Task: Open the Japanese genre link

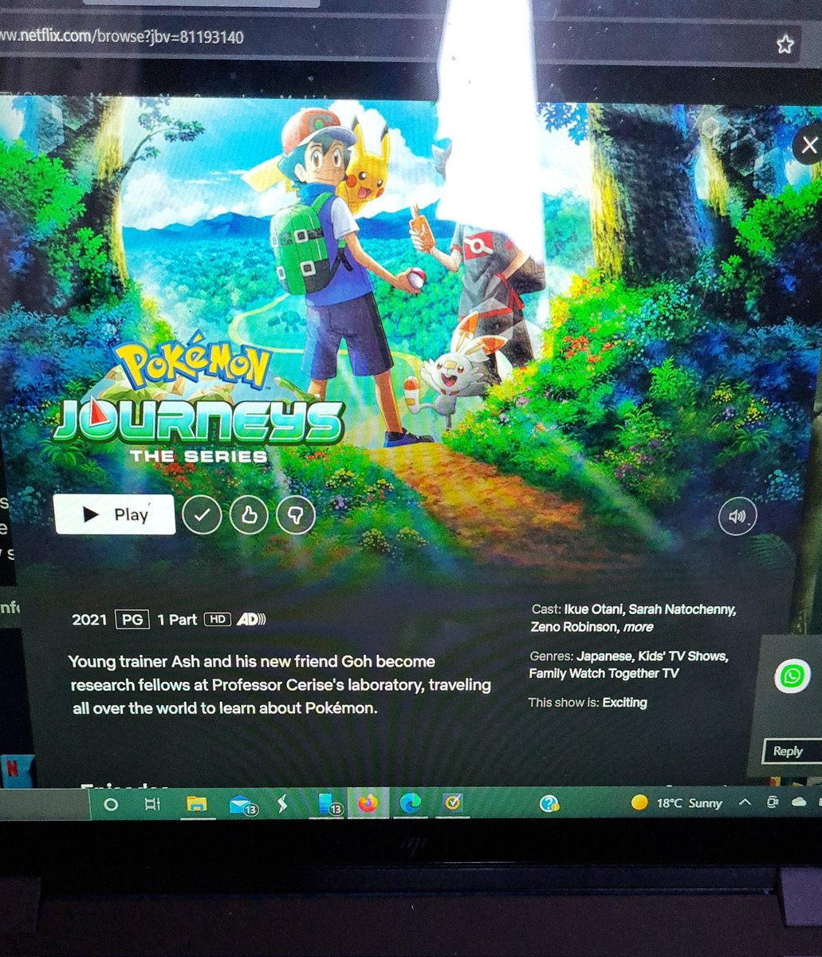Action: [x=605, y=656]
